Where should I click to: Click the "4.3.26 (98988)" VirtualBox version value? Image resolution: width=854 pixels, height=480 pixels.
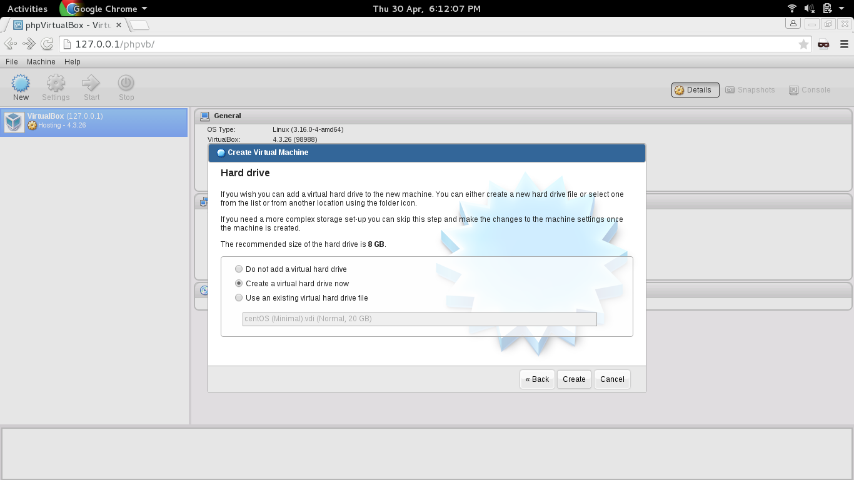point(295,139)
